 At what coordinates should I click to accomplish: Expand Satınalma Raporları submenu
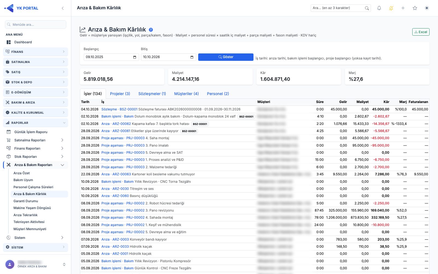pos(36,140)
